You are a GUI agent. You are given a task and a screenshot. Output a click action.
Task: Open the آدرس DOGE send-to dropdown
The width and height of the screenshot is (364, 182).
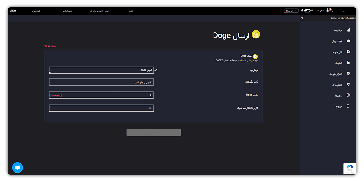101,70
